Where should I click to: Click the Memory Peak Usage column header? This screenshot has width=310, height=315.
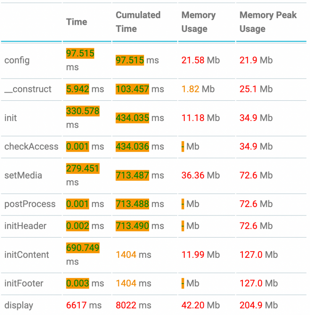tap(268, 22)
